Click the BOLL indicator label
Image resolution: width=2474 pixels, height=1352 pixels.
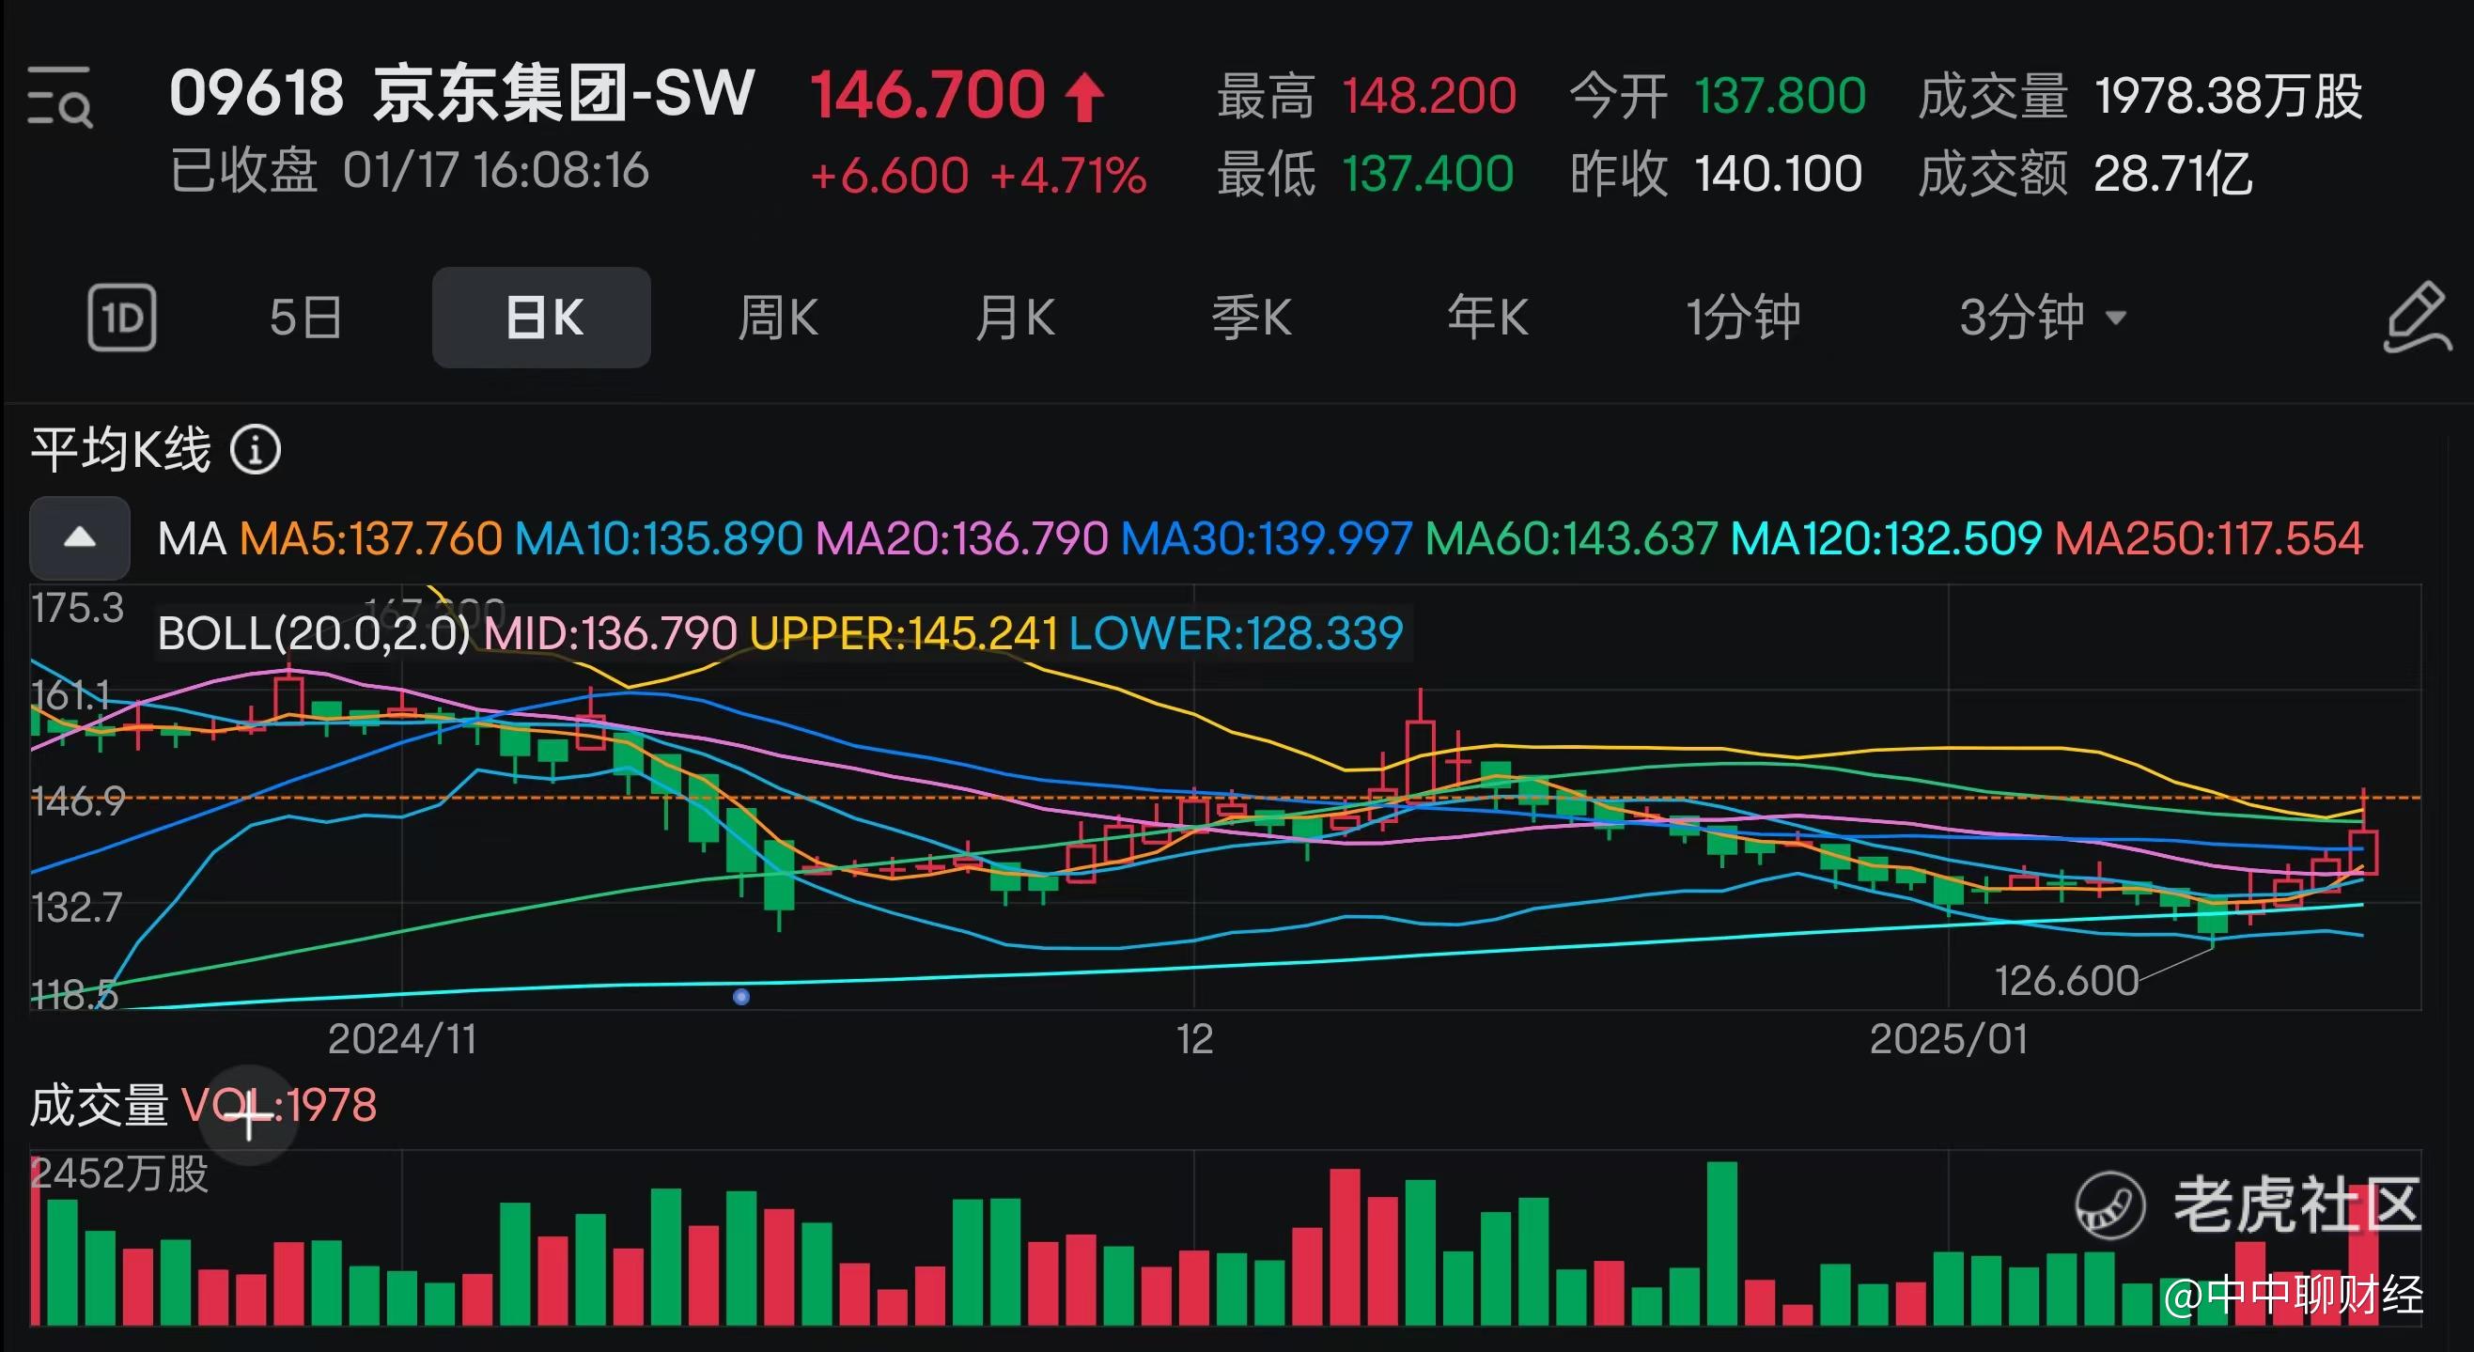tap(314, 634)
